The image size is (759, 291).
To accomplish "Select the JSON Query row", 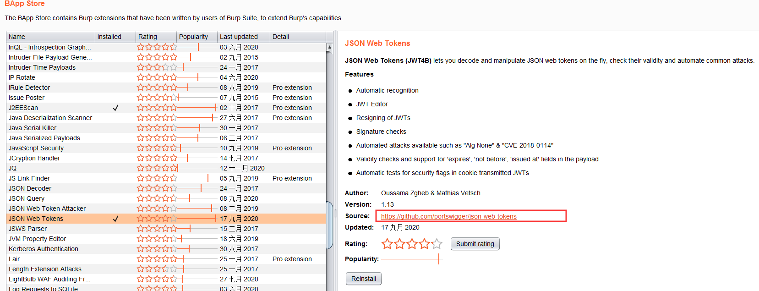I will pos(166,198).
